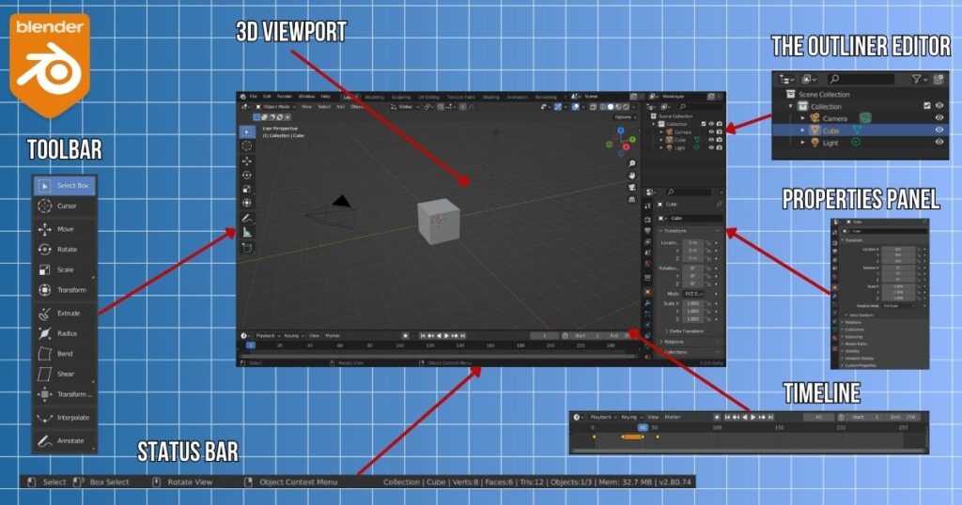Click search field in enlarged Outliner
962x505 pixels.
862,79
